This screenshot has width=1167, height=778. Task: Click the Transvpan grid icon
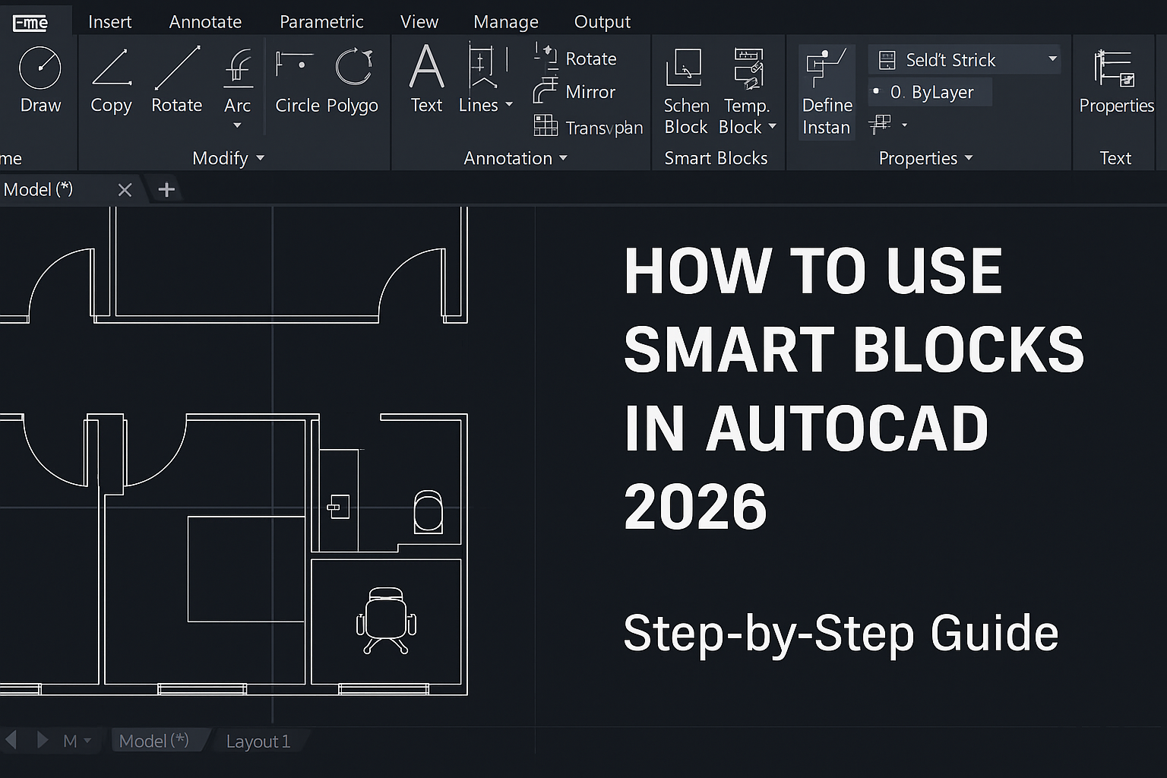[x=546, y=125]
